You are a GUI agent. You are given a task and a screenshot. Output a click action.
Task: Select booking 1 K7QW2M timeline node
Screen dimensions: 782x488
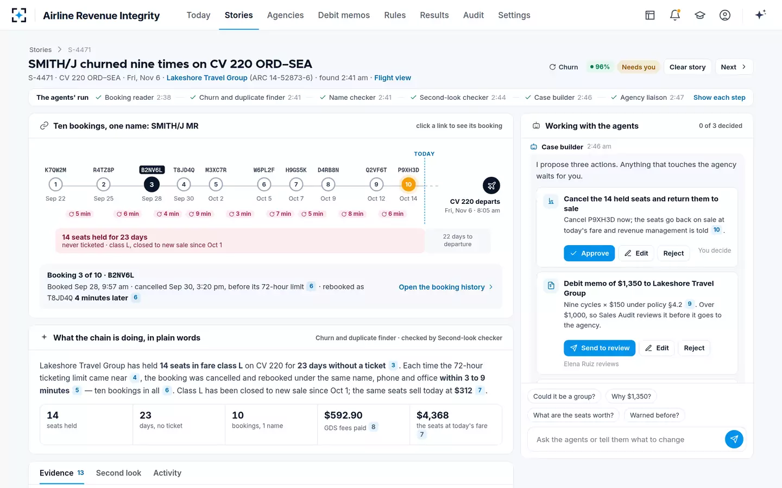[55, 184]
